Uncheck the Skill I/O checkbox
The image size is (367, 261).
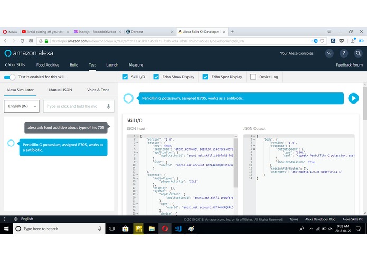(x=125, y=77)
